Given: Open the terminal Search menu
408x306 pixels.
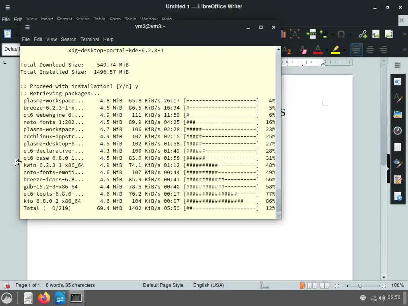Looking at the screenshot, I should click(x=69, y=39).
